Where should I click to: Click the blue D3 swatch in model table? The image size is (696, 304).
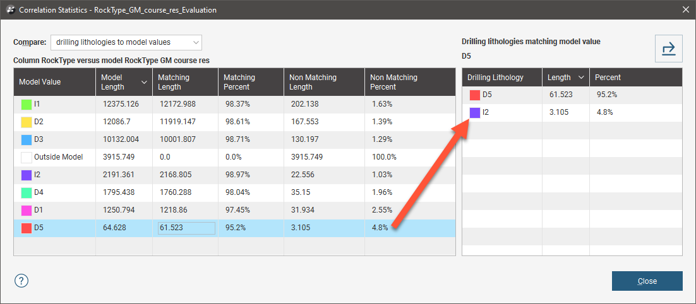tap(26, 139)
